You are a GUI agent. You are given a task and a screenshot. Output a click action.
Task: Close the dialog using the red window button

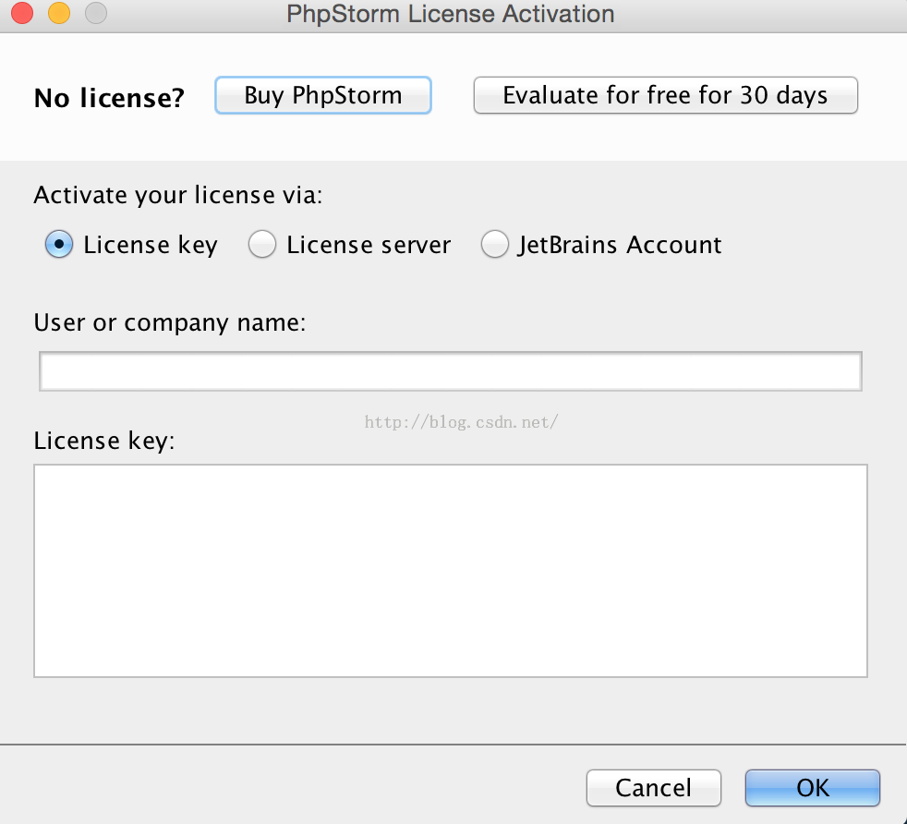[22, 14]
